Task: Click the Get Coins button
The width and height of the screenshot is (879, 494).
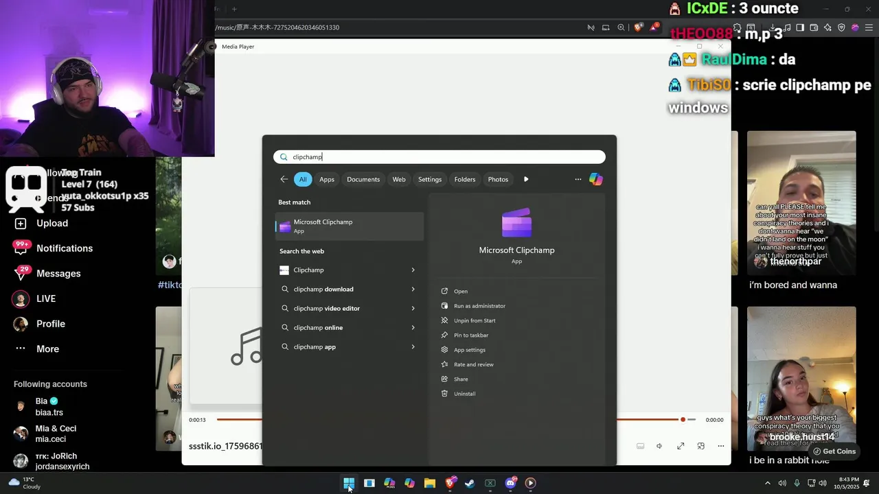Action: click(x=834, y=451)
